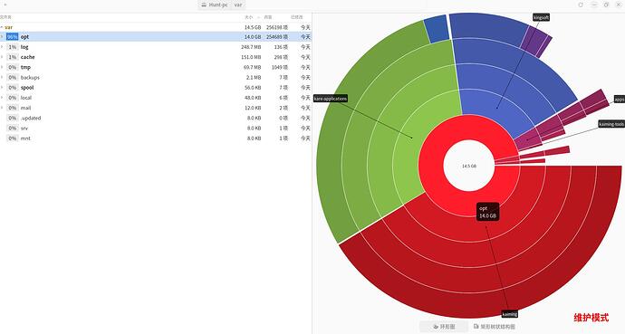Expand the backups folder row
The image size is (625, 334).
[2, 77]
